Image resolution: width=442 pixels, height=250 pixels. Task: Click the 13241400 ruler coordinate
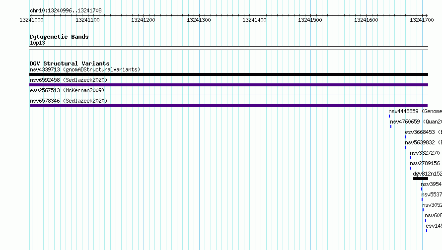tap(254, 20)
